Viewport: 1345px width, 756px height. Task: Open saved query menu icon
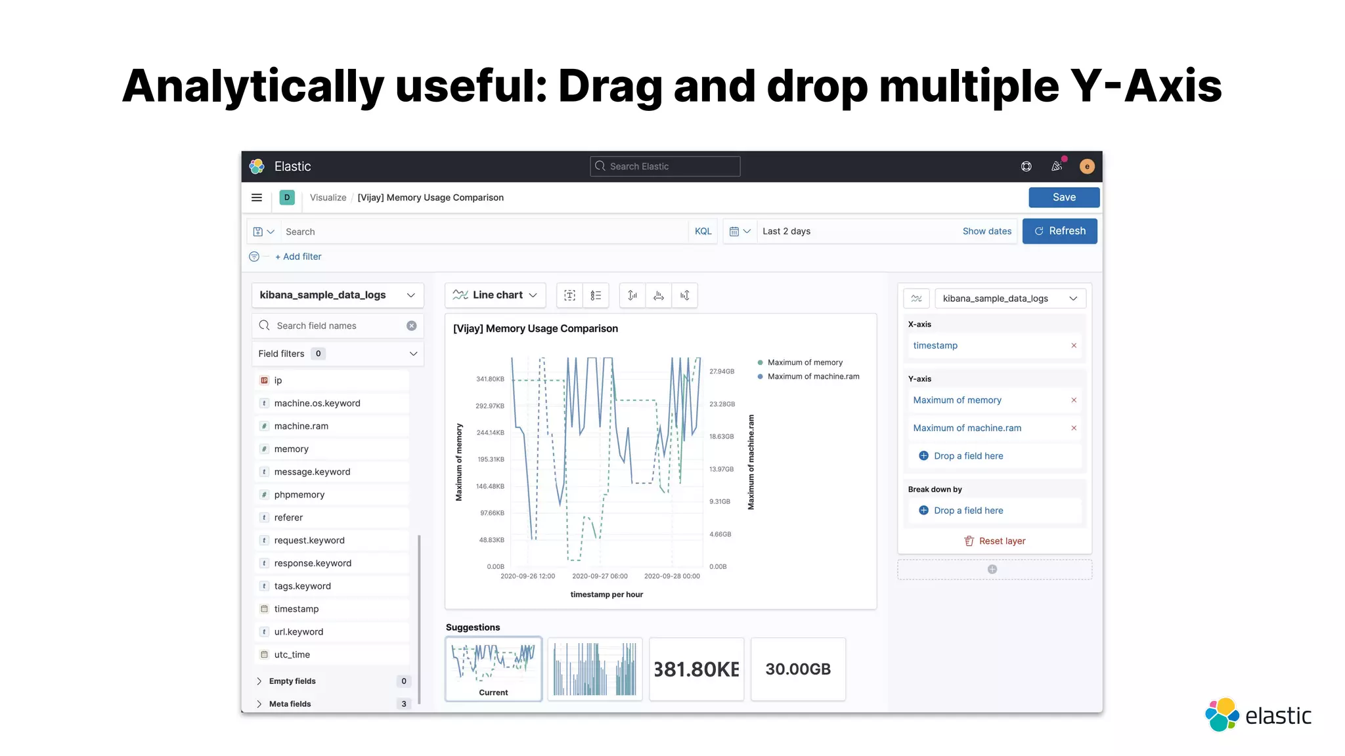coord(264,232)
